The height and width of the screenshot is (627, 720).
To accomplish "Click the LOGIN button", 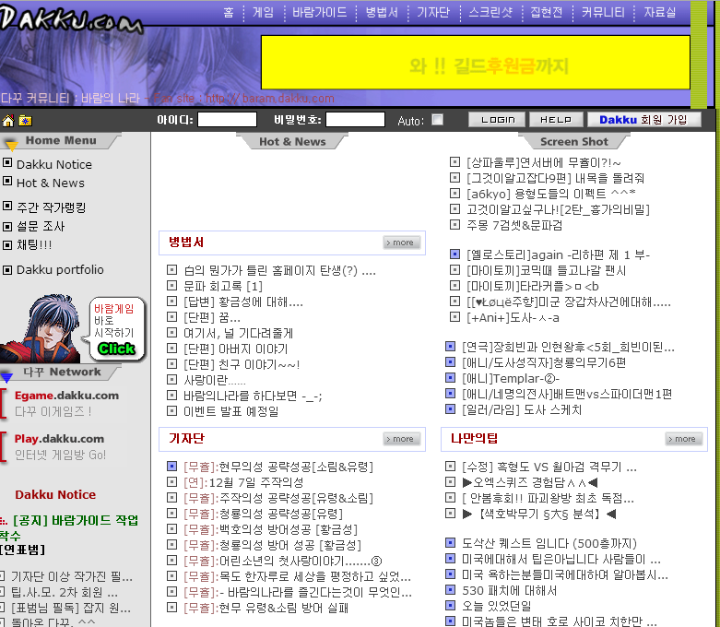I will coord(498,120).
